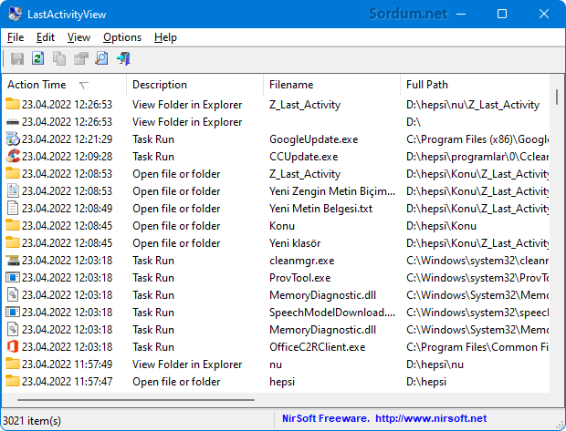Select the ProvTool.exe filename cell
The width and height of the screenshot is (566, 431).
point(300,278)
